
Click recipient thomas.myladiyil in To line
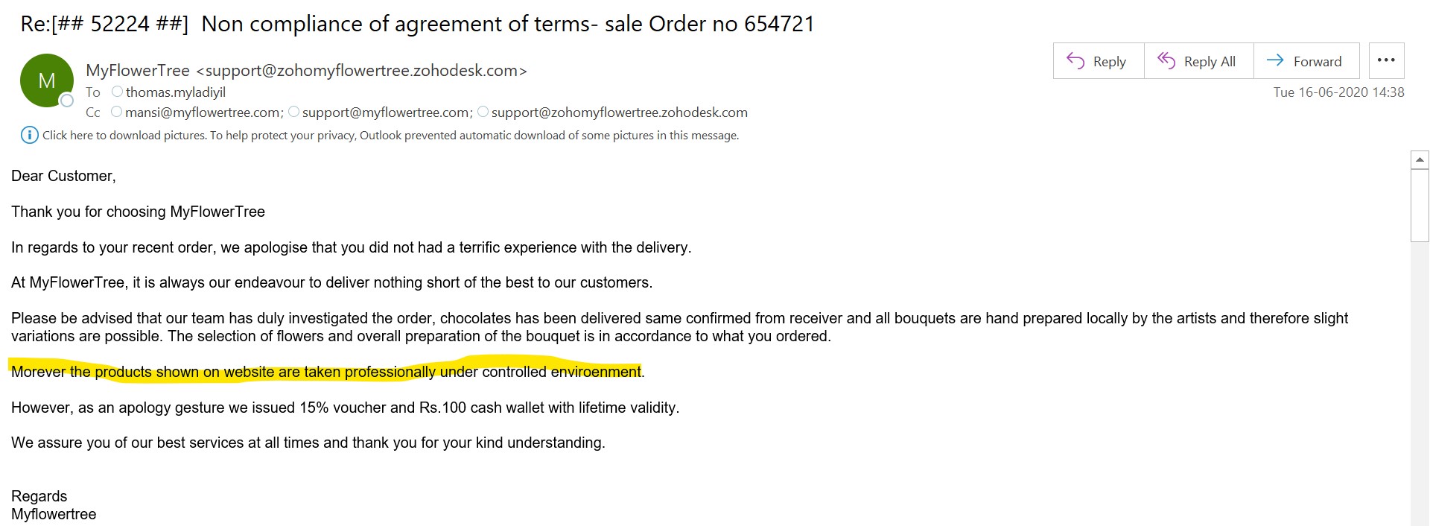coord(176,92)
